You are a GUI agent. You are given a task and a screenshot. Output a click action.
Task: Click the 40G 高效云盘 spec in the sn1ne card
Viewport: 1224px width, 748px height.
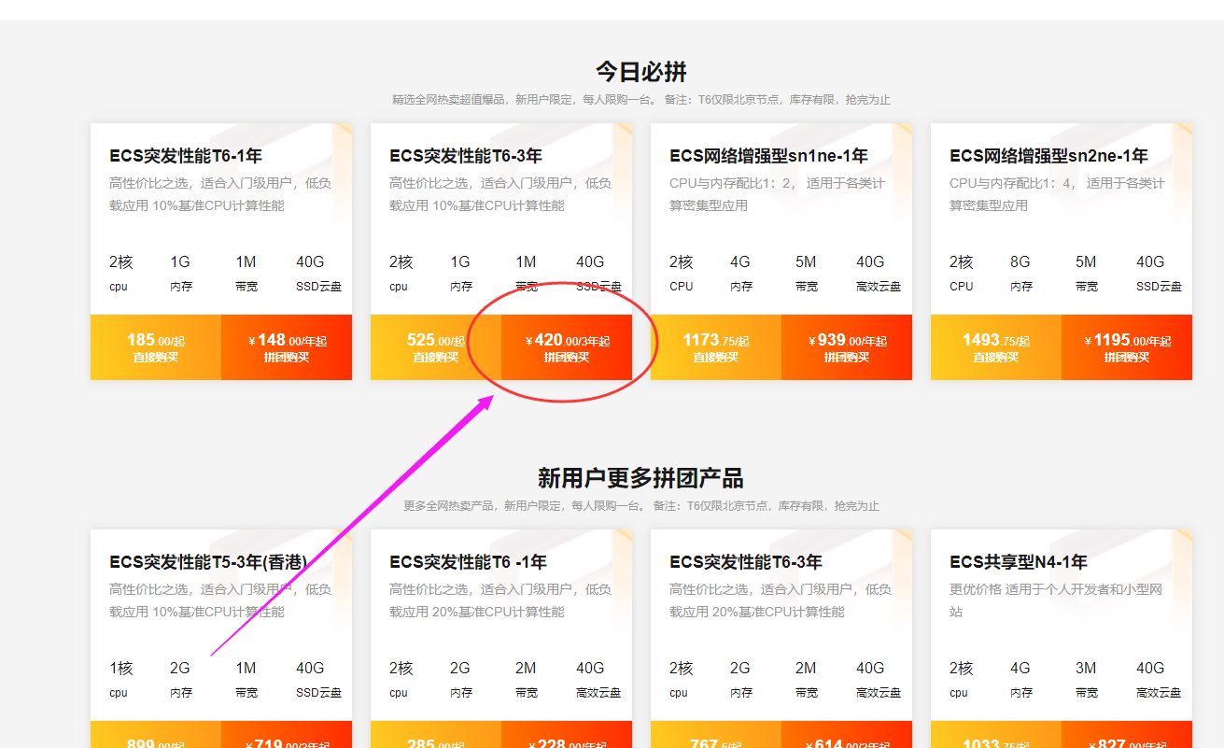point(879,273)
